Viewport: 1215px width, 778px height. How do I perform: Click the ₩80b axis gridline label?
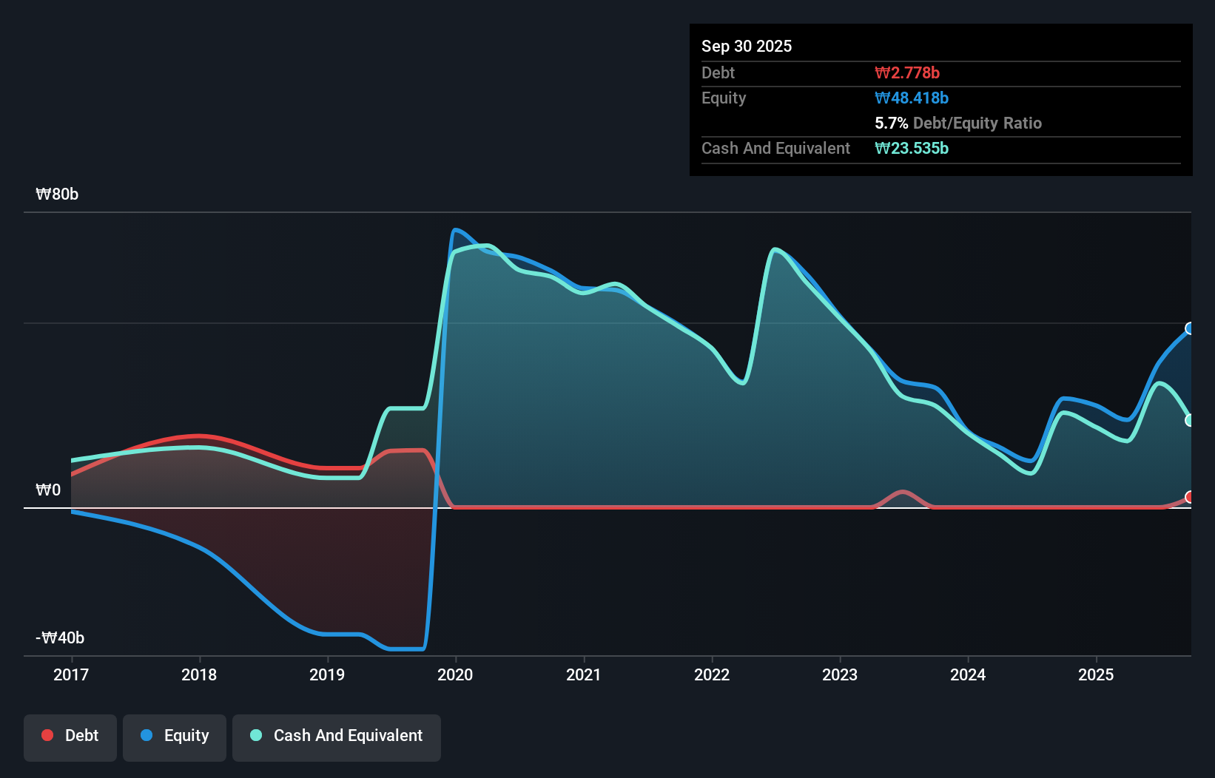click(x=56, y=194)
